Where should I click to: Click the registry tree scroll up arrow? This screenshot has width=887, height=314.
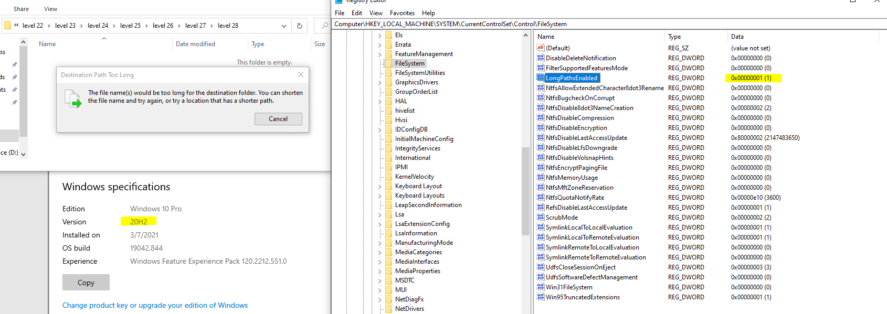click(525, 35)
